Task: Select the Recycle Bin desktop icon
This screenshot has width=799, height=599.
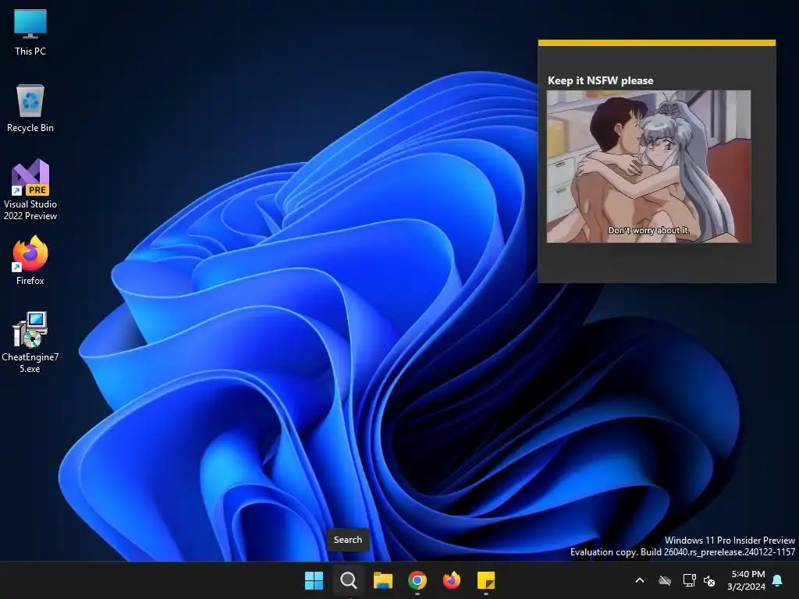Action: pyautogui.click(x=30, y=108)
